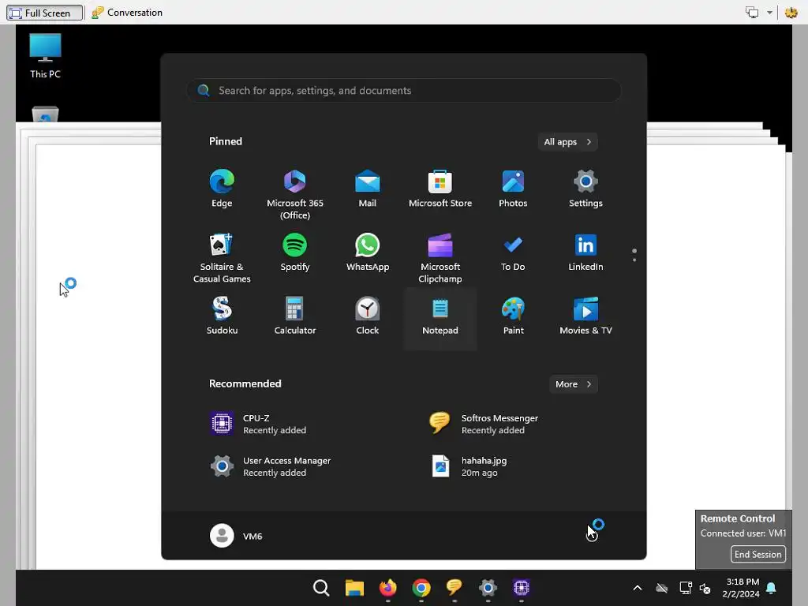Launch the Photos app
This screenshot has height=606, width=808.
pos(513,189)
